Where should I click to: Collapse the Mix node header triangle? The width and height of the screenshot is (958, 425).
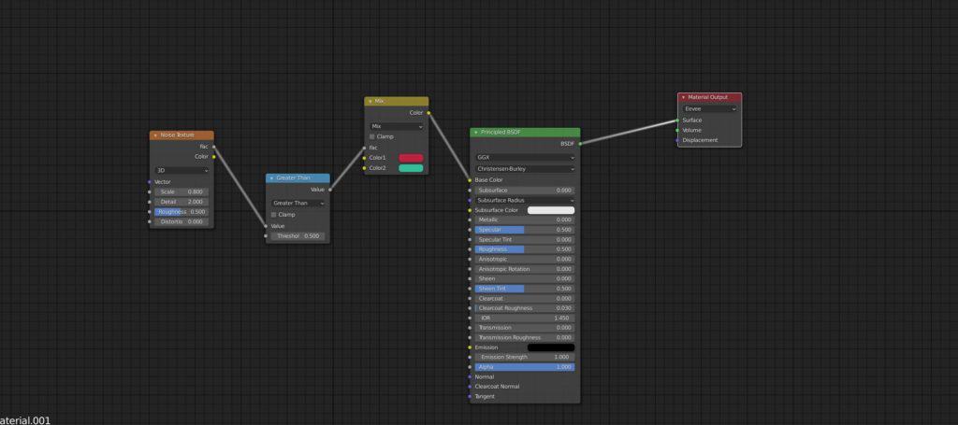[370, 101]
